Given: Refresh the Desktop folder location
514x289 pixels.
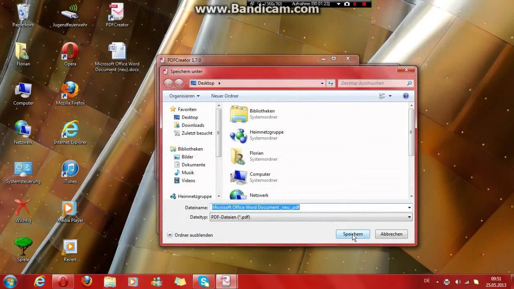Looking at the screenshot, I should pos(330,83).
